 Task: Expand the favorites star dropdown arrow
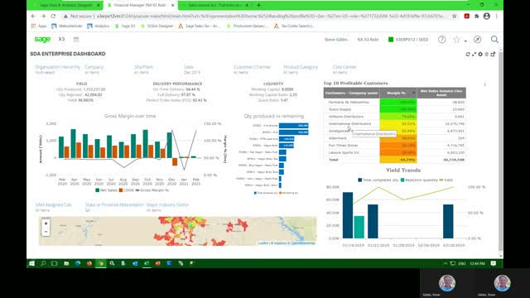coord(465,41)
